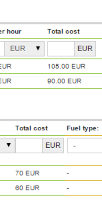
Task: Open the per hour EUR currency dropdown
Action: point(24,49)
